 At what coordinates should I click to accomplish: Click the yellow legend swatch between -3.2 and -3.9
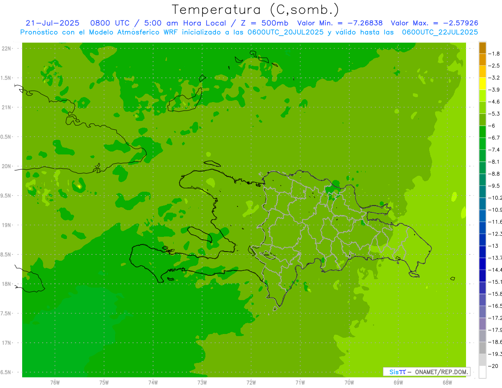coord(482,84)
